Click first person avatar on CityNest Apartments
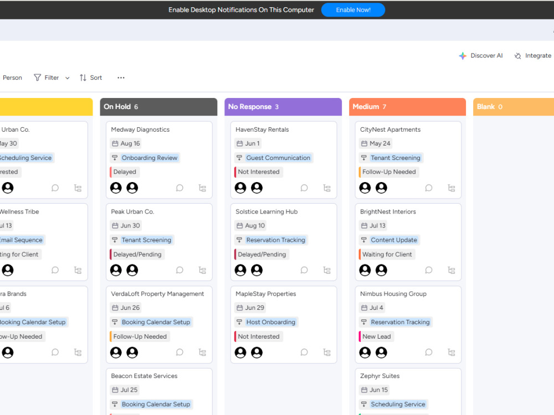This screenshot has height=415, width=554. pos(365,188)
